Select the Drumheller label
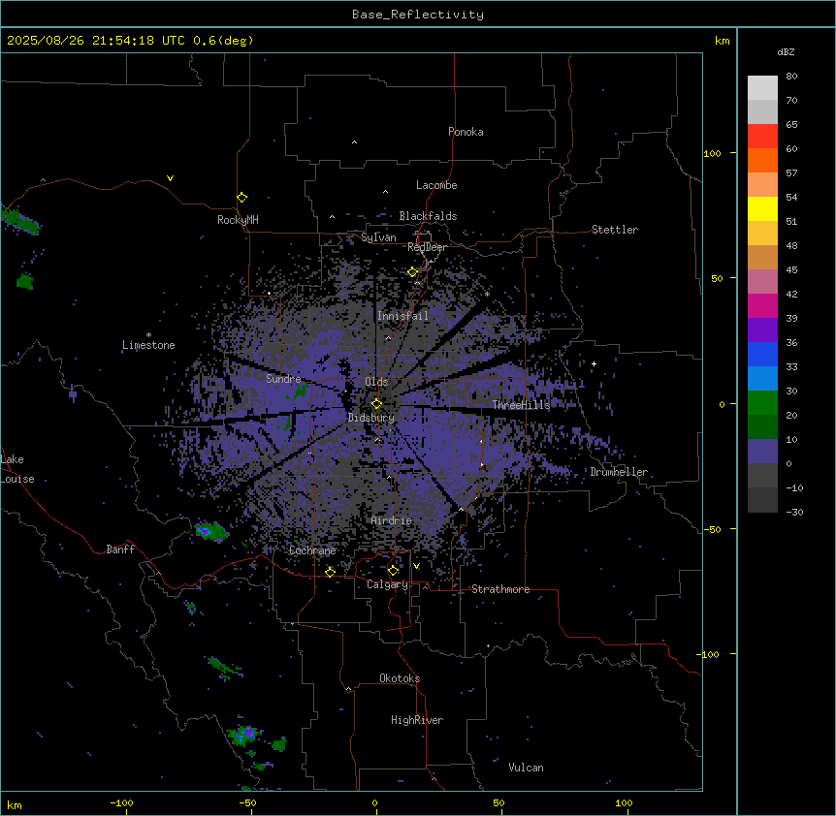 coord(619,472)
